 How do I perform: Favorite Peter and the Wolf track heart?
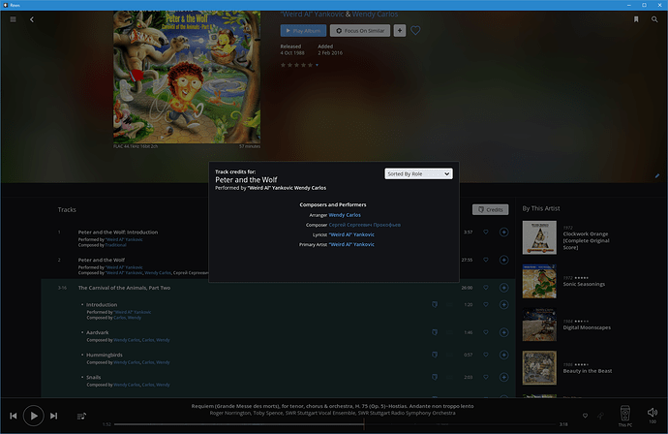486,260
